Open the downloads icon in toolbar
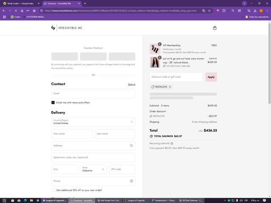Image resolution: width=271 pixels, height=203 pixels. point(255,11)
